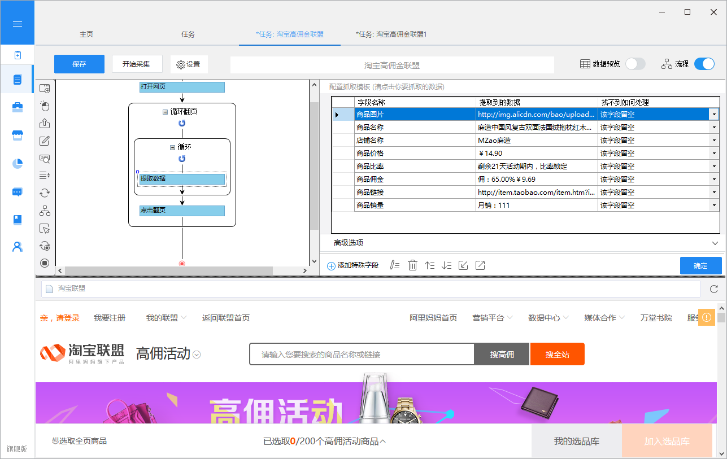Toggle the 数据预览 switch on

click(635, 64)
